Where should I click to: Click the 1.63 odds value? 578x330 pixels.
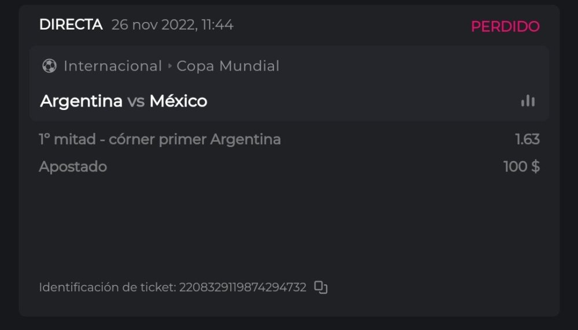tap(527, 140)
